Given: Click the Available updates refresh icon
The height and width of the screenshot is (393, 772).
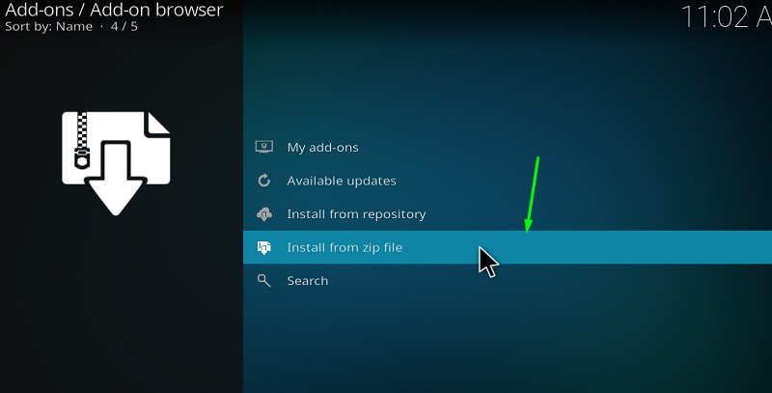Looking at the screenshot, I should pyautogui.click(x=263, y=181).
